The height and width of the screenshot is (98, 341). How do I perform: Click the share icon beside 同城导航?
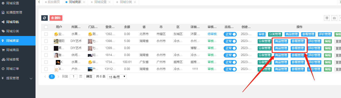coord(3,22)
